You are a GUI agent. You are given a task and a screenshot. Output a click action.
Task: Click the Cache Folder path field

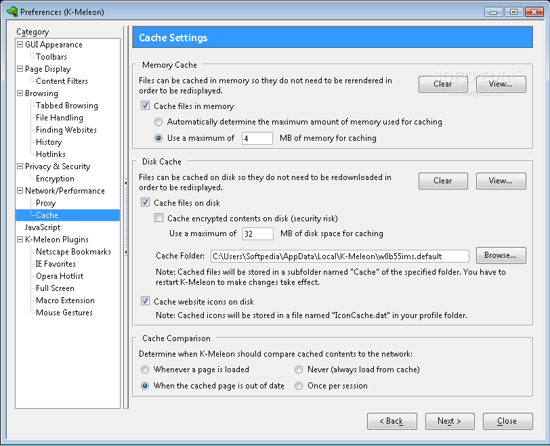coord(339,256)
